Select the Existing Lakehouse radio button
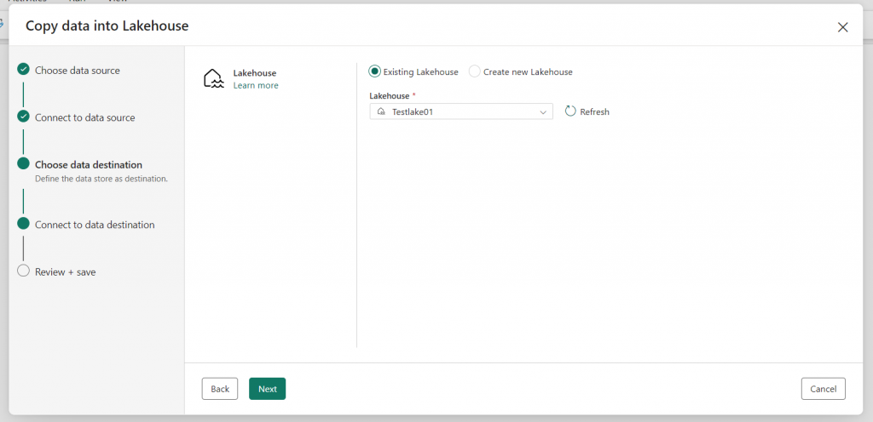 click(375, 71)
